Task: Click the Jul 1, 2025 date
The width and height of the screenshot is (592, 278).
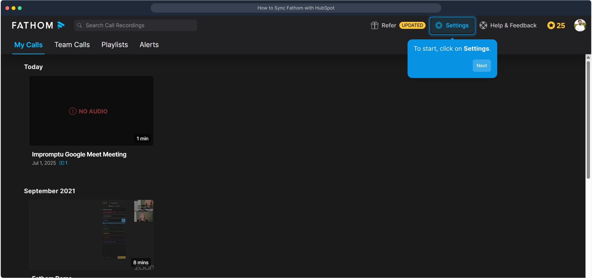Action: point(44,163)
